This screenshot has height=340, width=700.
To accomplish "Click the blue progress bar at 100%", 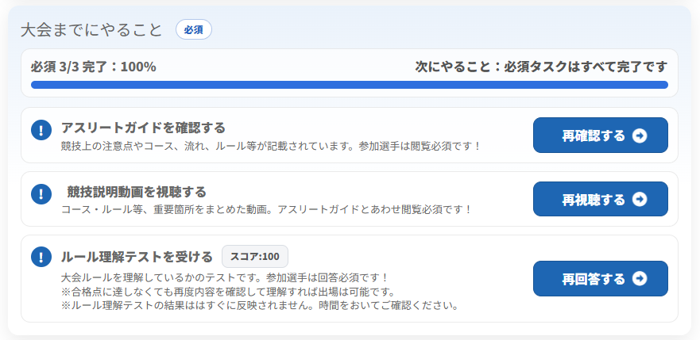I will click(349, 85).
